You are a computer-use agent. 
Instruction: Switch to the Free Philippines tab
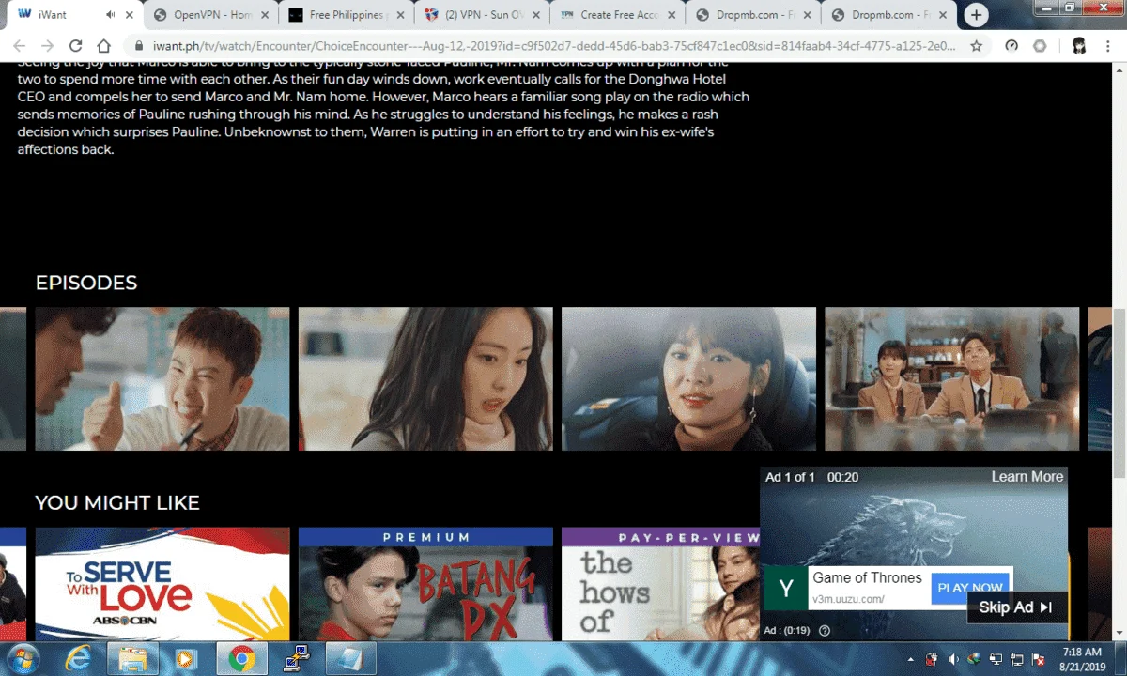pos(346,15)
